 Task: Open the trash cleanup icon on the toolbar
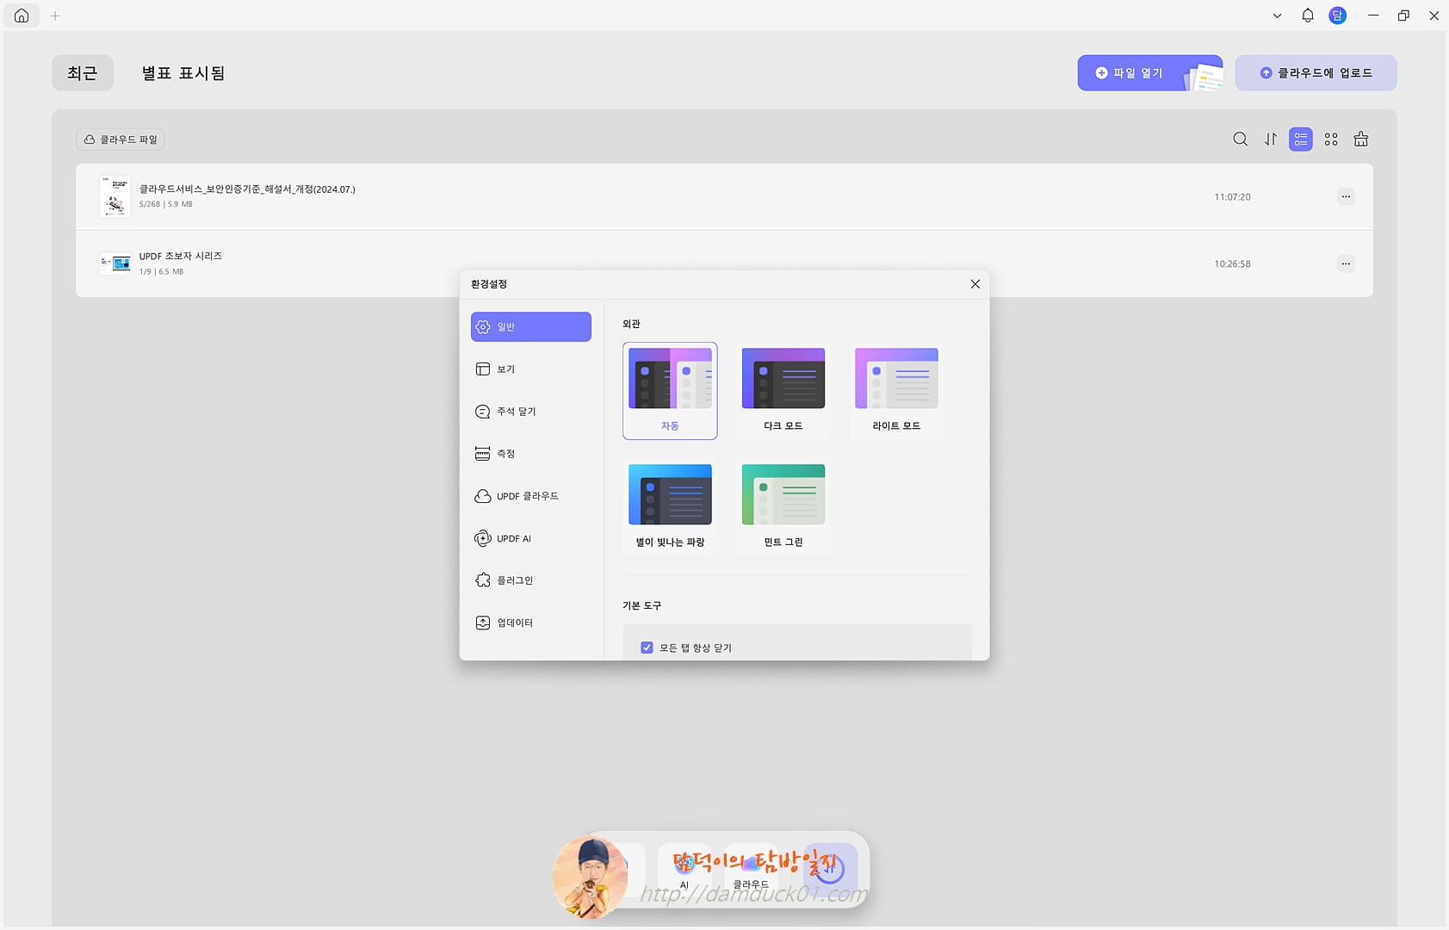click(x=1359, y=139)
